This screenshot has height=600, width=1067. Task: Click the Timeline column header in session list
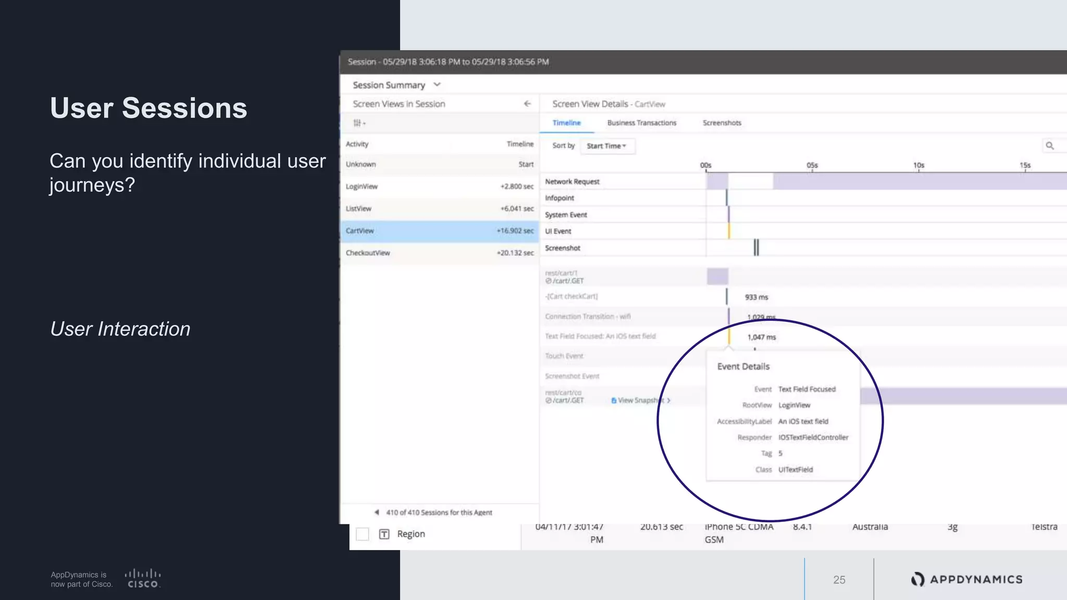520,144
